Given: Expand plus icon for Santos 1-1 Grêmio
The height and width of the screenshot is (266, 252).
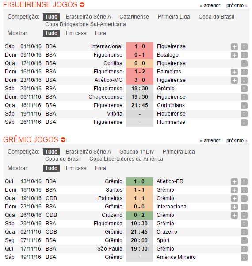Looking at the screenshot, I should pyautogui.click(x=234, y=190).
